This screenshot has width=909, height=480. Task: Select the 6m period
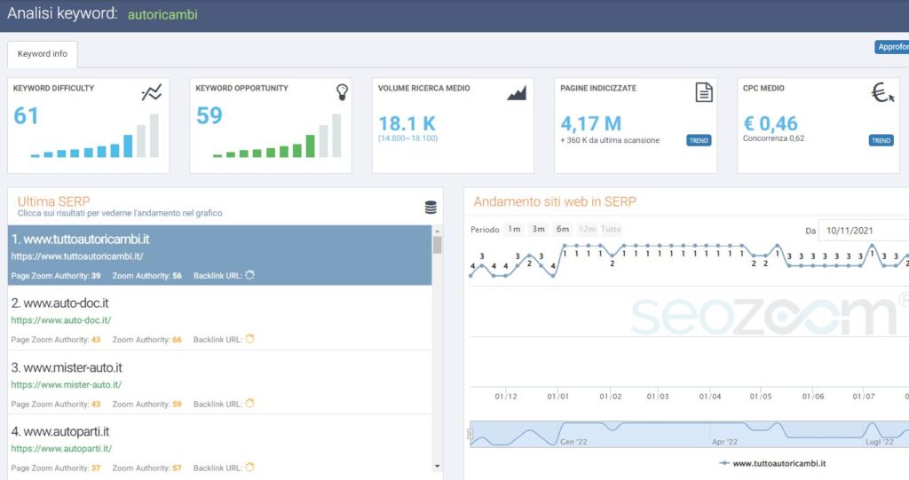pyautogui.click(x=563, y=229)
